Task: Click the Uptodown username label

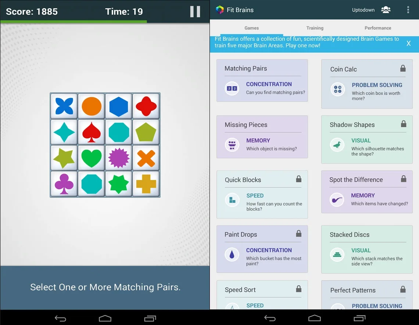Action: (363, 10)
